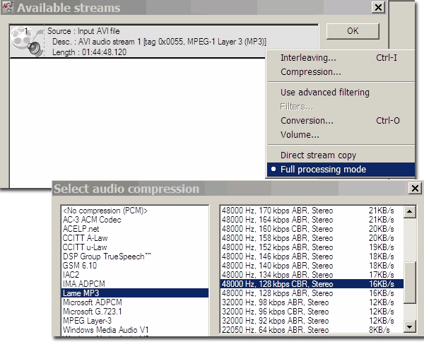424x342 pixels.
Task: Close the Select audio compression dialog
Action: (415, 188)
